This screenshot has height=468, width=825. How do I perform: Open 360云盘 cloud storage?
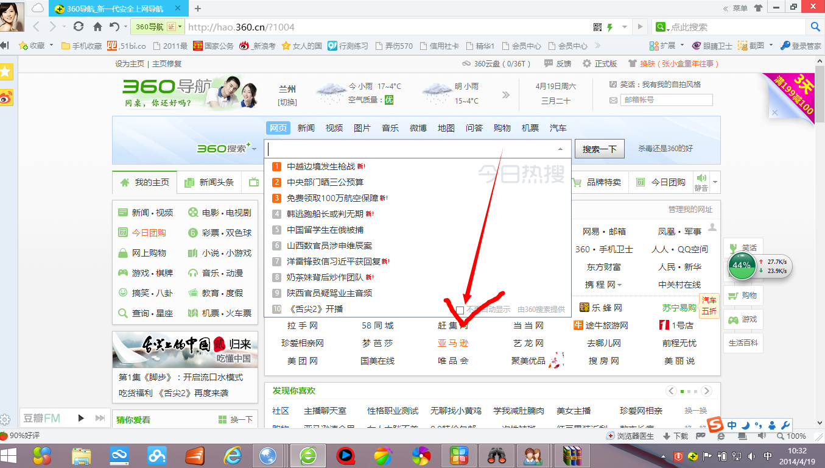487,63
